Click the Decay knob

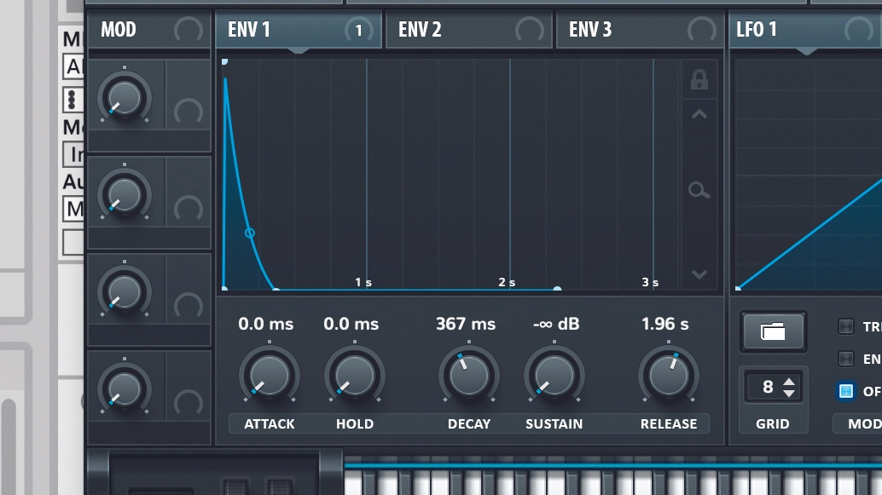point(468,376)
